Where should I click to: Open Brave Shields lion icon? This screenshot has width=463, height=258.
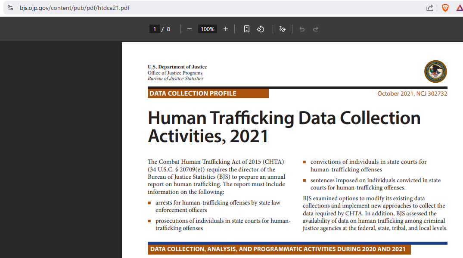[x=445, y=8]
